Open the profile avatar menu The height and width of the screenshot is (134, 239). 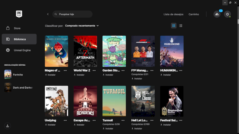point(227,14)
